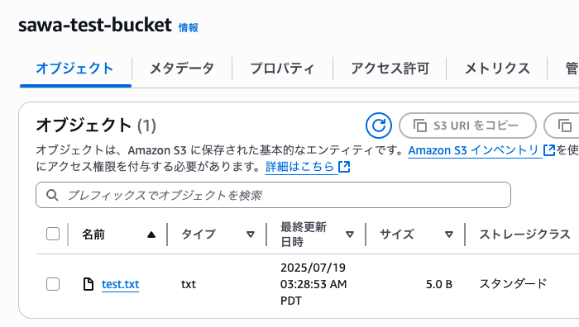Screen dimensions: 579x327
Task: Sort by 最終更新日時 column arrow
Action: 349,235
